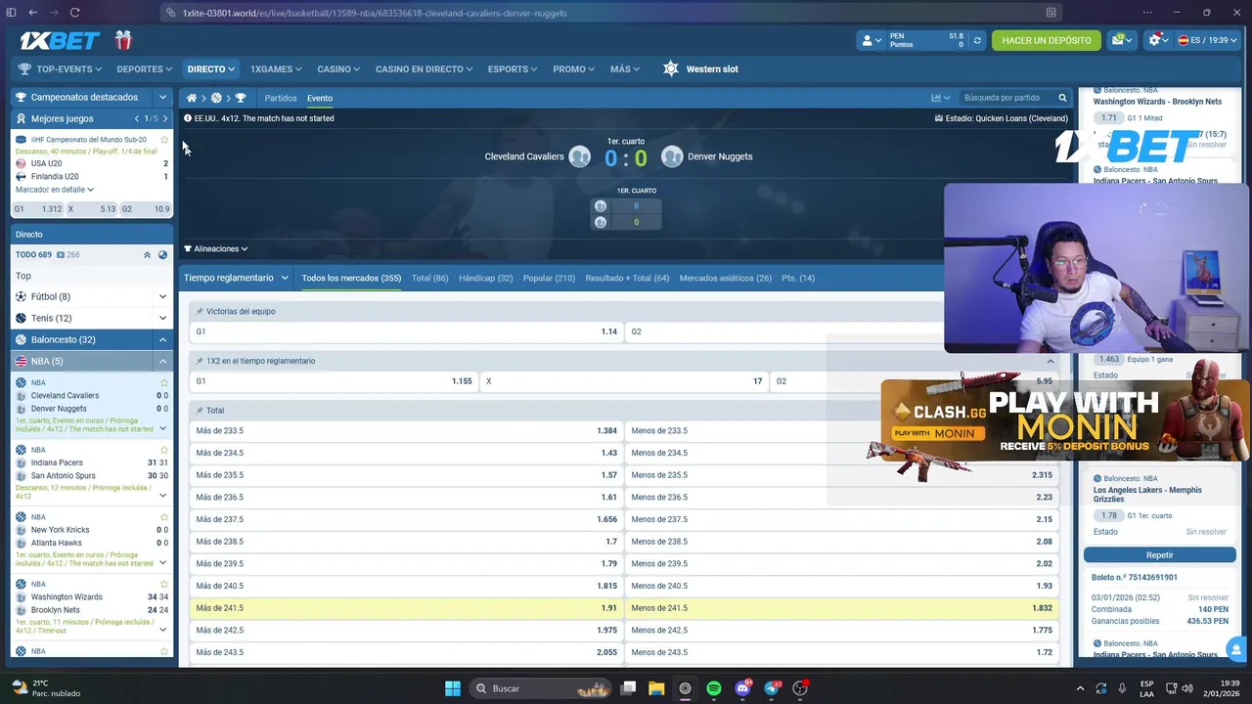Open the weather widget on taskbar
The width and height of the screenshot is (1252, 704).
click(x=44, y=688)
